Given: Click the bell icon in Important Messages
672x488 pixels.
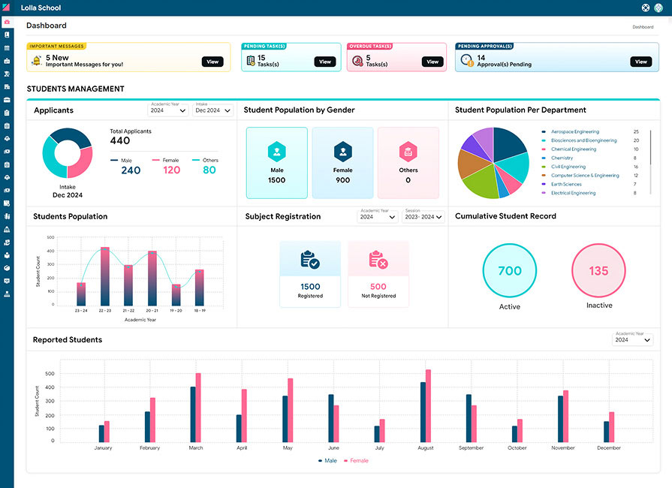Looking at the screenshot, I should click(x=37, y=61).
